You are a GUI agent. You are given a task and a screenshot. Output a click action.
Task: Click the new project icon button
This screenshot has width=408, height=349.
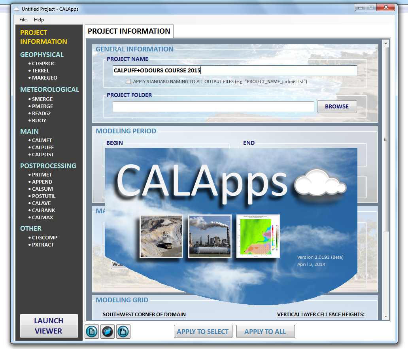[x=92, y=332]
